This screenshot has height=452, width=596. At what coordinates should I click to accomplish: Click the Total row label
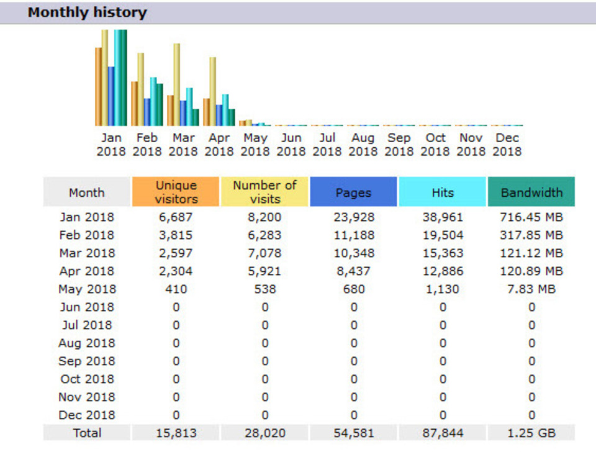87,433
